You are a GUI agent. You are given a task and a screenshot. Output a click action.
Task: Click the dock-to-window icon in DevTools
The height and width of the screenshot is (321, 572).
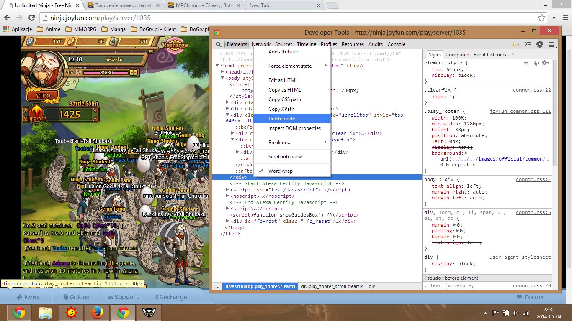(x=551, y=44)
